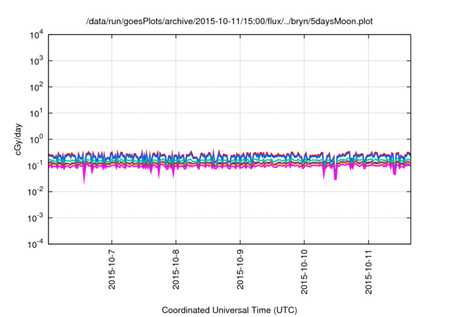Select the 2015-10-11 date tick label

tap(369, 275)
